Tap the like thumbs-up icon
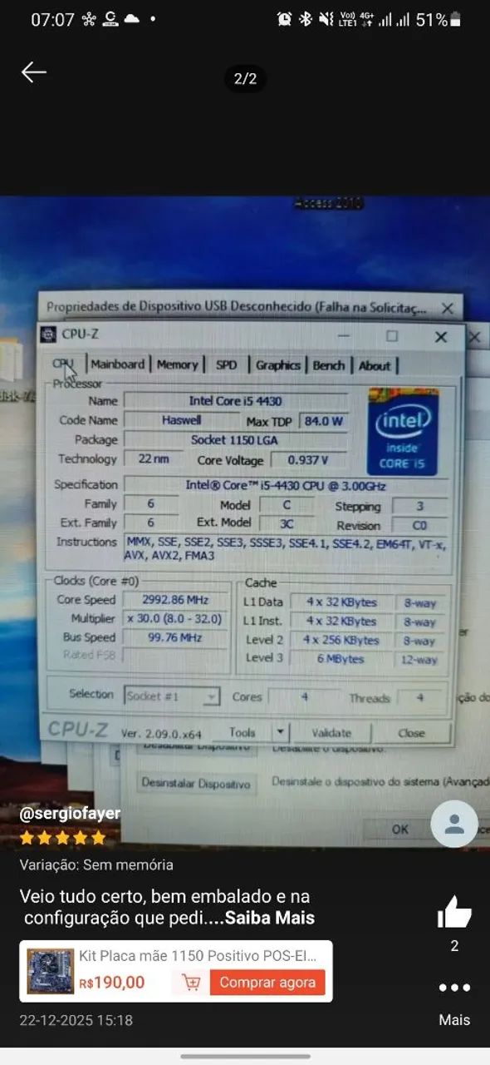490x1065 pixels. click(x=454, y=912)
